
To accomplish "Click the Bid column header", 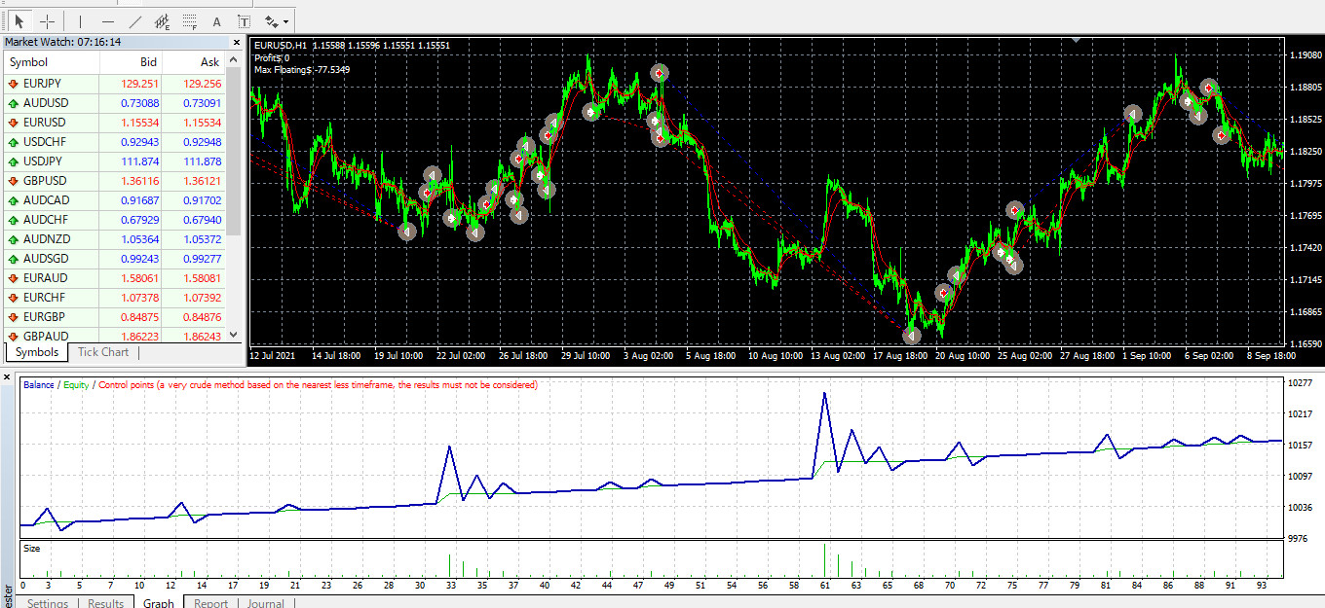I will coord(131,62).
